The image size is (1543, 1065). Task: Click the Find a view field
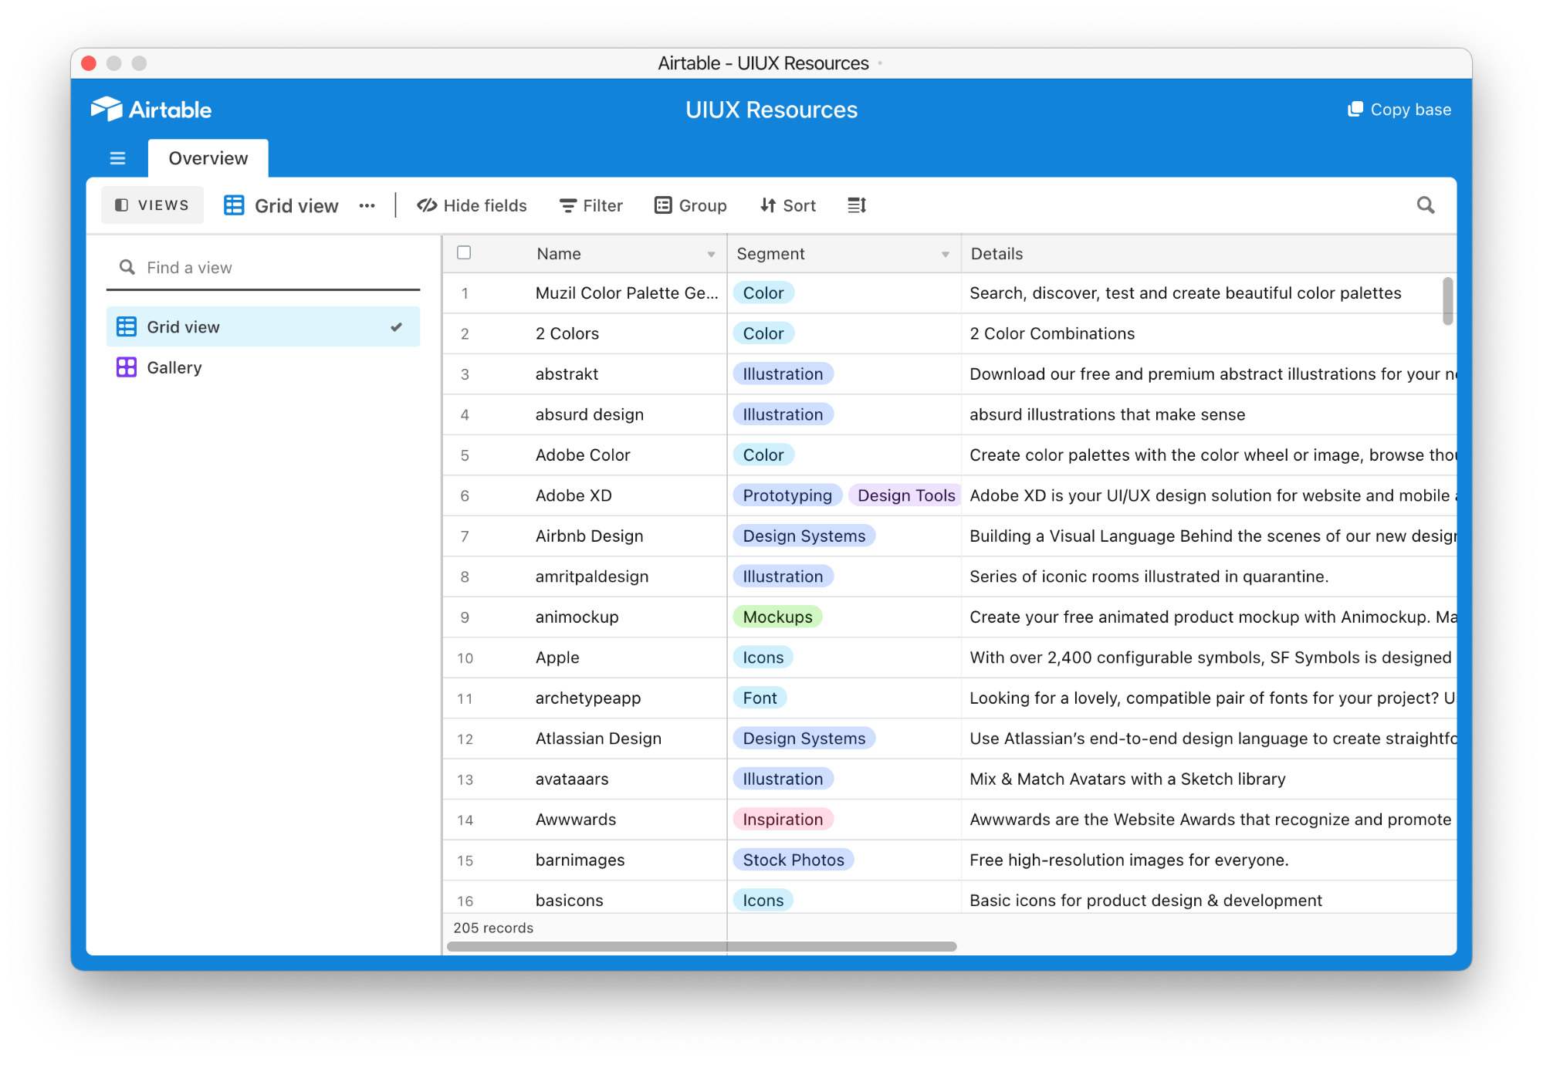[263, 268]
